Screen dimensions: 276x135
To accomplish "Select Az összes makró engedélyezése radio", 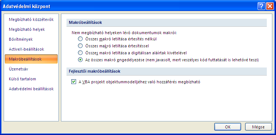I will click(x=80, y=60).
